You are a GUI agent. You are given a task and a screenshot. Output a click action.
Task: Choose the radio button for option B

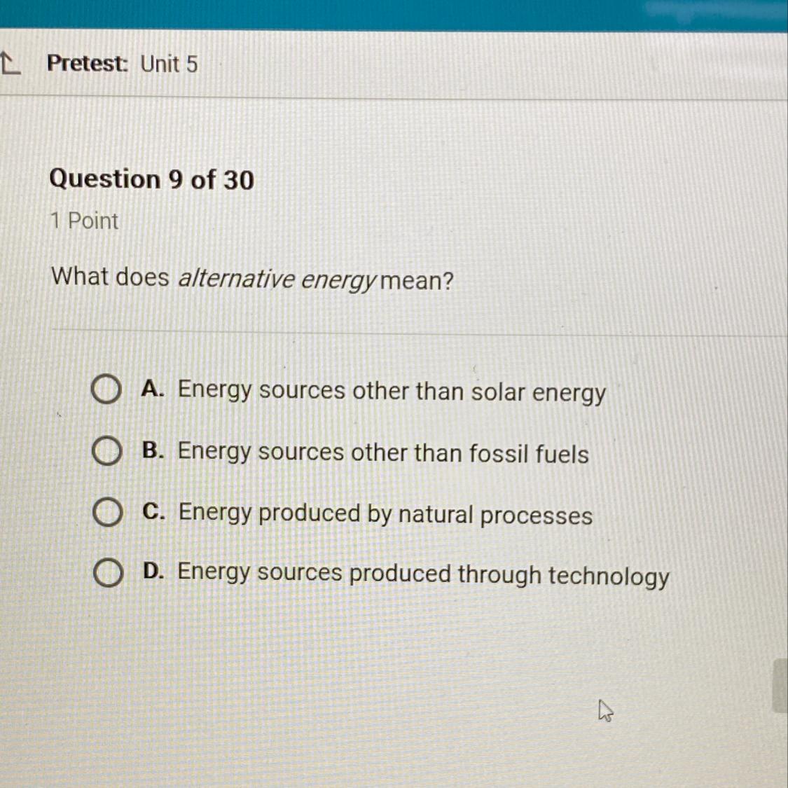(106, 452)
